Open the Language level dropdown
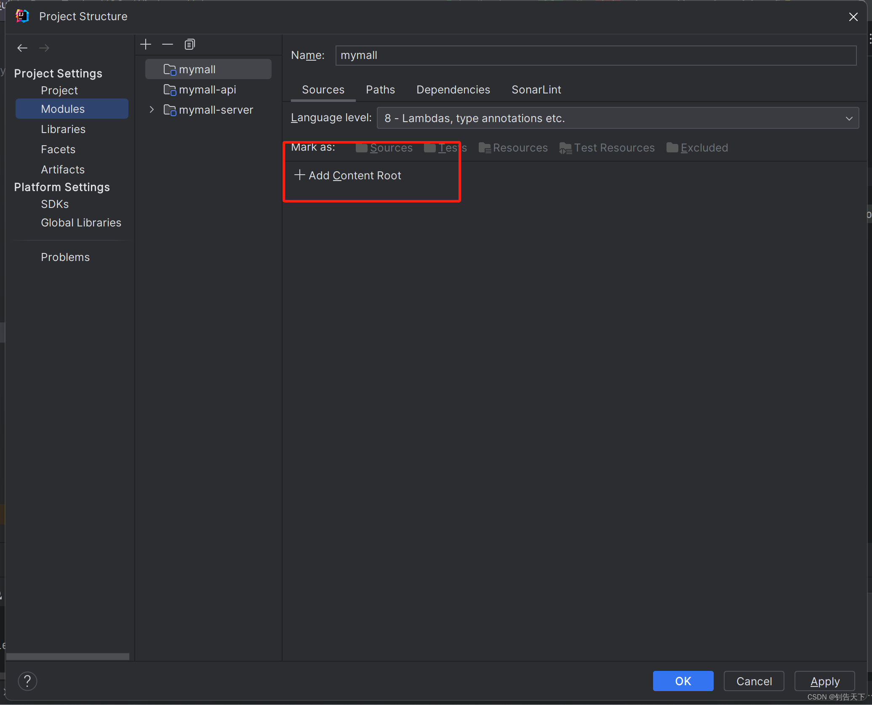872x705 pixels. click(x=617, y=118)
